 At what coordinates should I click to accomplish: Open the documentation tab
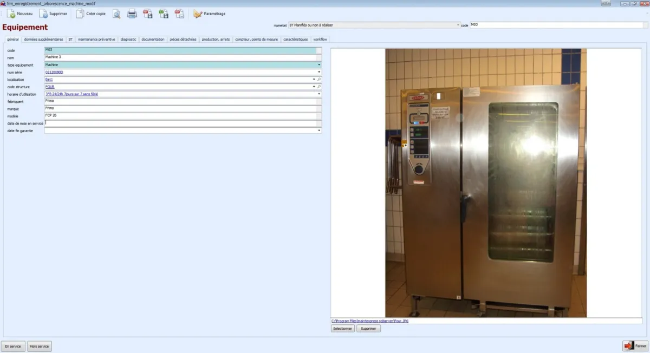point(153,40)
